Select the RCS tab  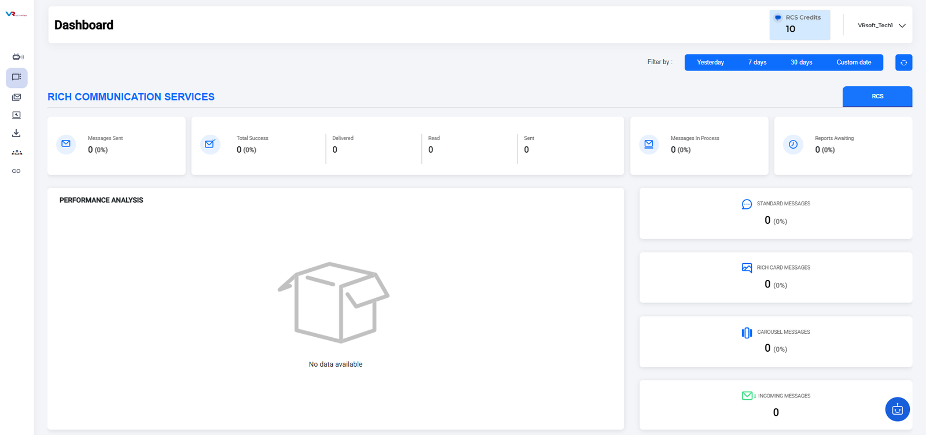[x=877, y=97]
